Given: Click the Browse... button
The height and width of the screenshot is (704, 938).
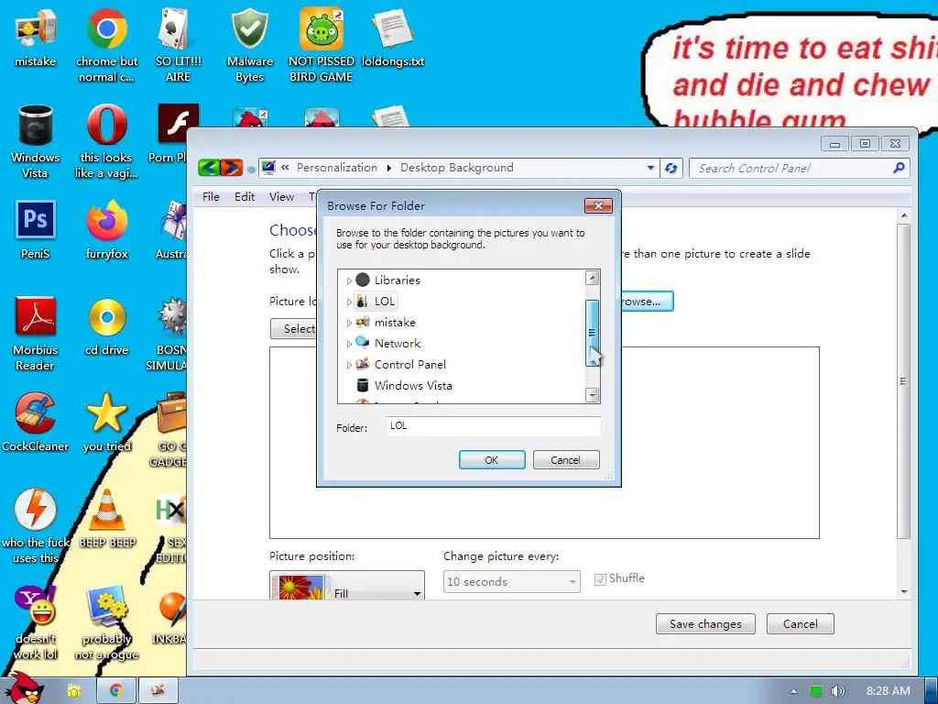Looking at the screenshot, I should [x=647, y=301].
